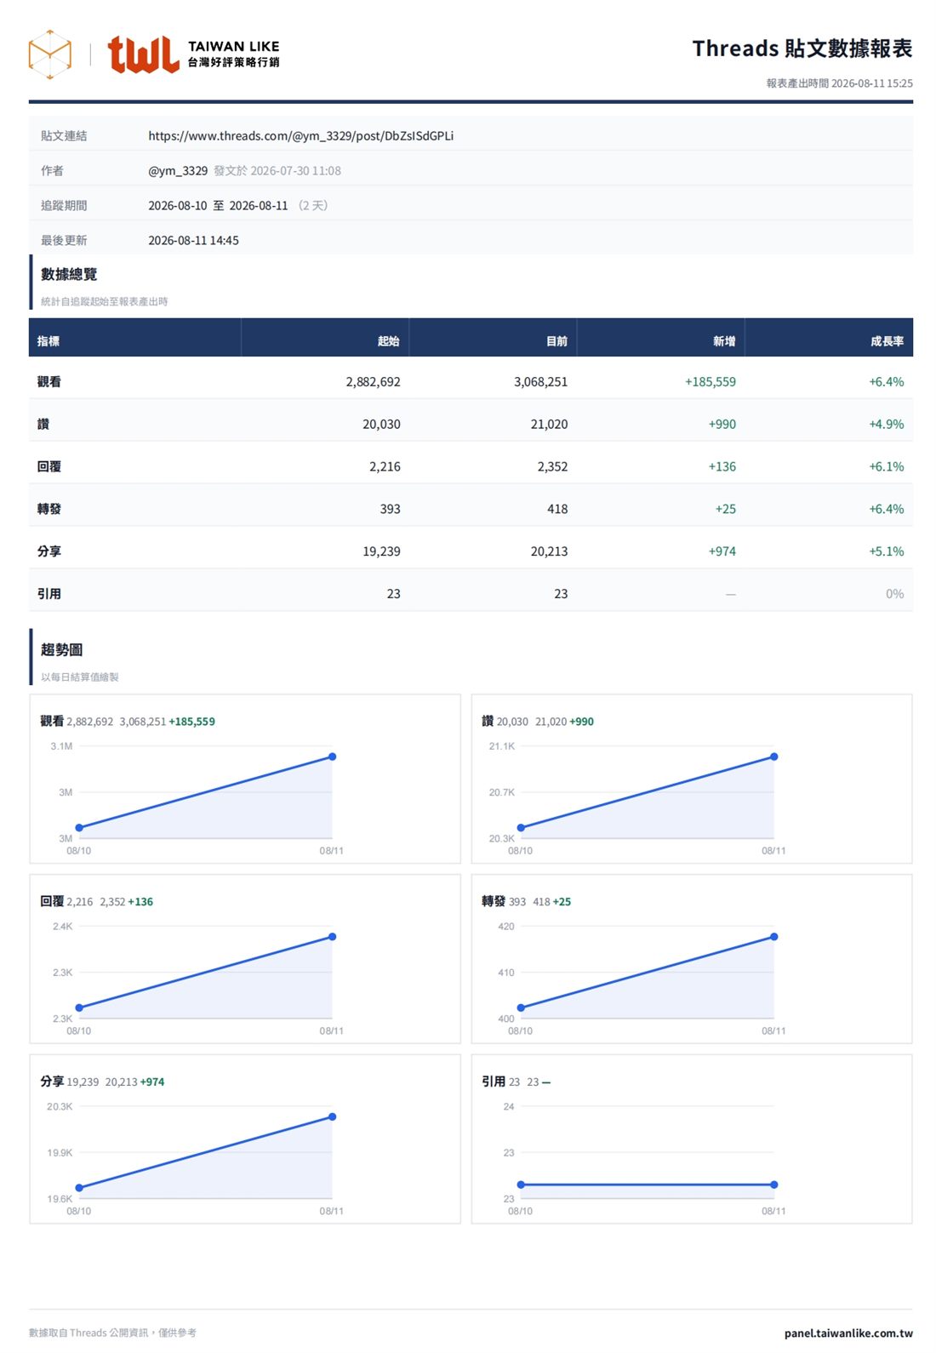The width and height of the screenshot is (936, 1353).
Task: Click +185,559 in the table's 新增 column
Action: pos(711,381)
